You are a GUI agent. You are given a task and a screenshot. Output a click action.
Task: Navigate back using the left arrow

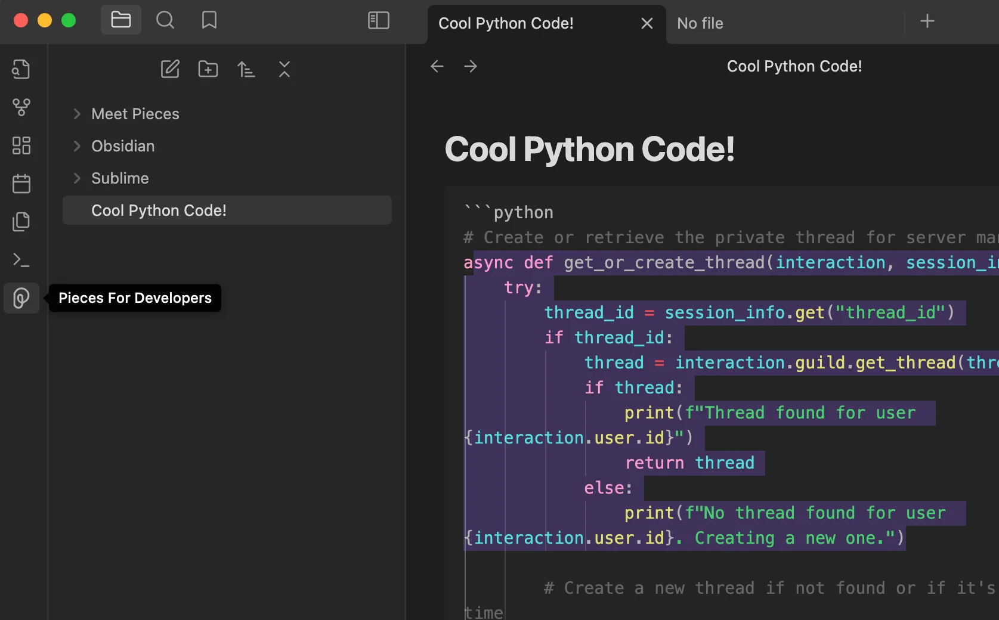437,66
